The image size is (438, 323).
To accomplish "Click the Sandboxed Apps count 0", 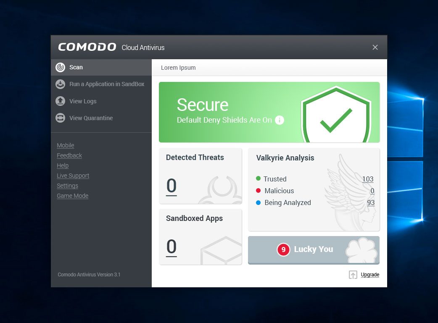I will 172,247.
